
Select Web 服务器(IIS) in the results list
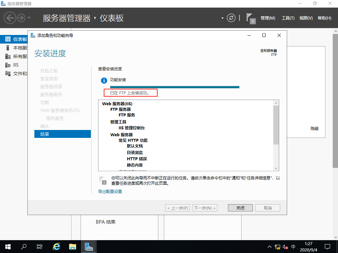click(117, 104)
